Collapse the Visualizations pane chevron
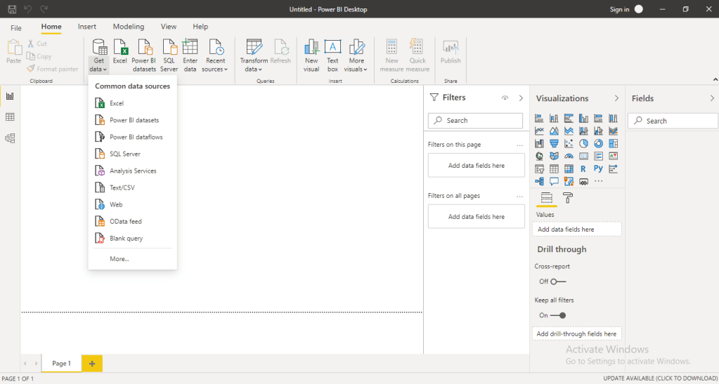 [616, 98]
